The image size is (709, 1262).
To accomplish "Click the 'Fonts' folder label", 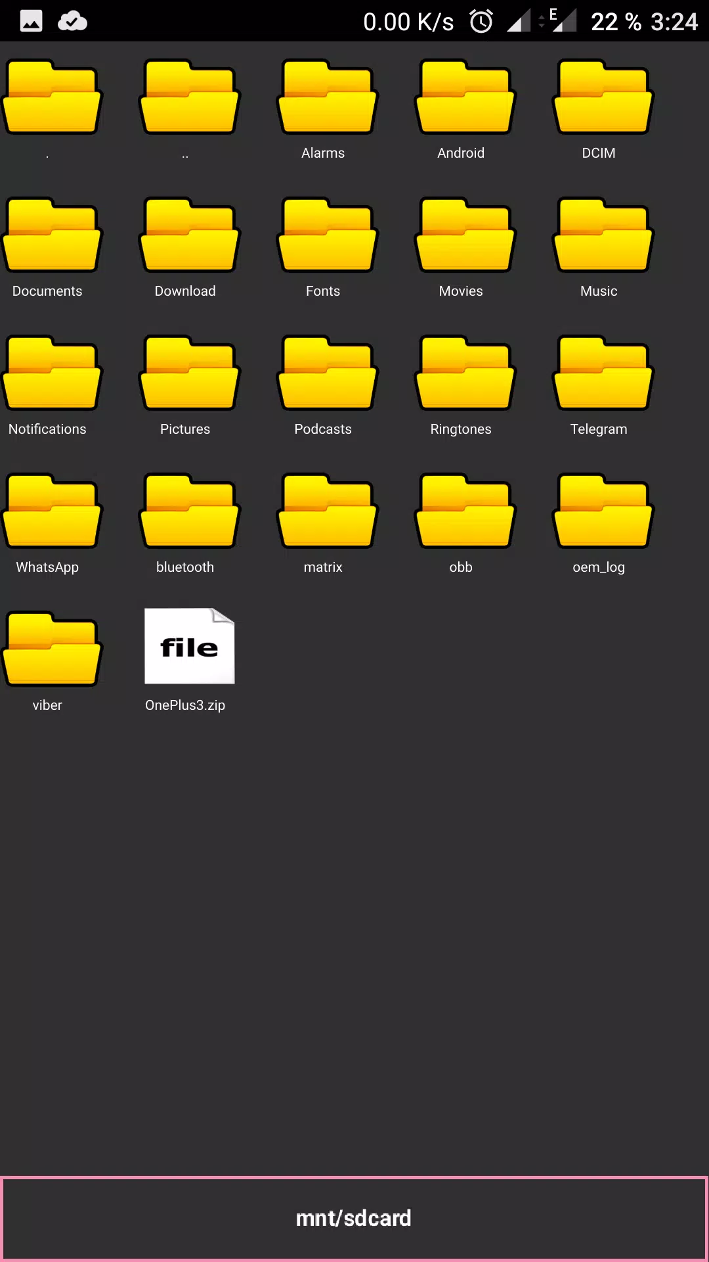I will pos(323,291).
